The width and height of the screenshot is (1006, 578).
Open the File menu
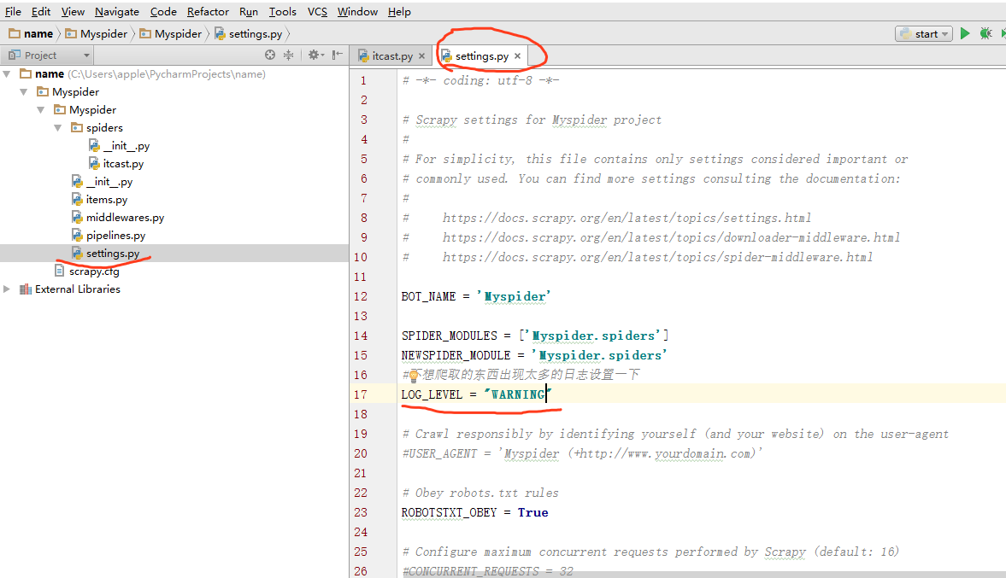(13, 12)
